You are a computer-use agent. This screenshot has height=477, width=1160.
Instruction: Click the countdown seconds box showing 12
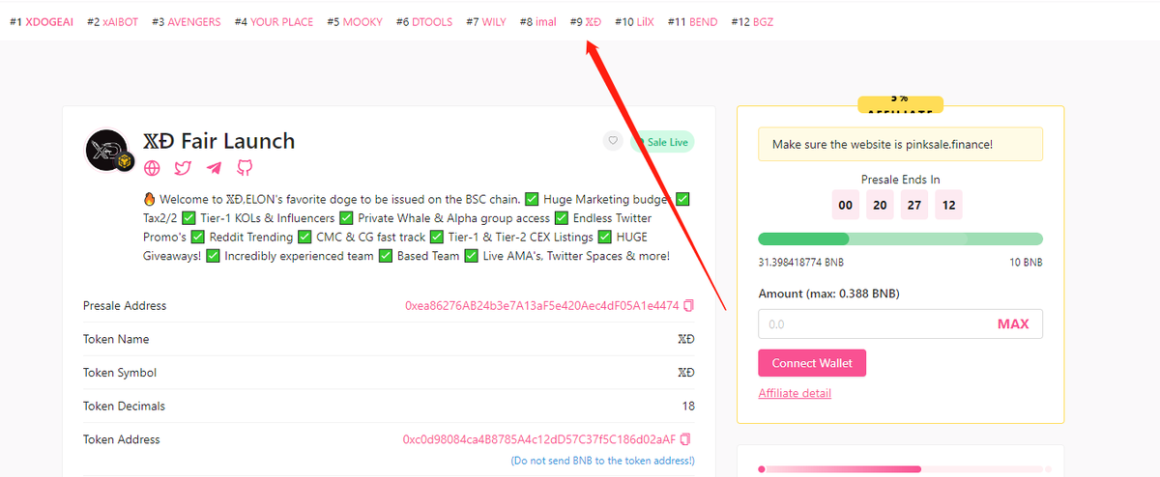949,205
